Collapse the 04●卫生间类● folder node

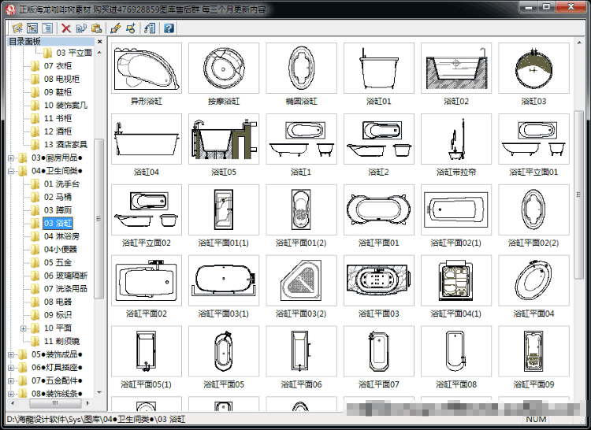(11, 171)
